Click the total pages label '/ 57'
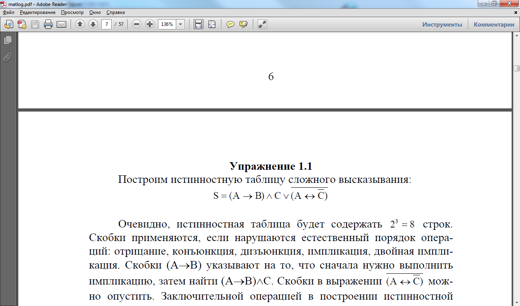This screenshot has width=520, height=306. [119, 24]
